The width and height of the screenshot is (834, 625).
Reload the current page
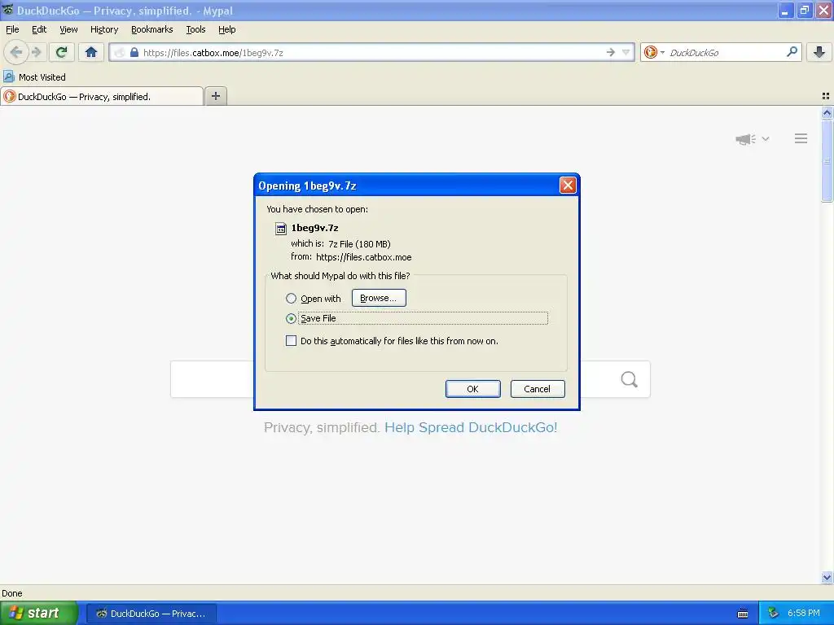coord(61,52)
